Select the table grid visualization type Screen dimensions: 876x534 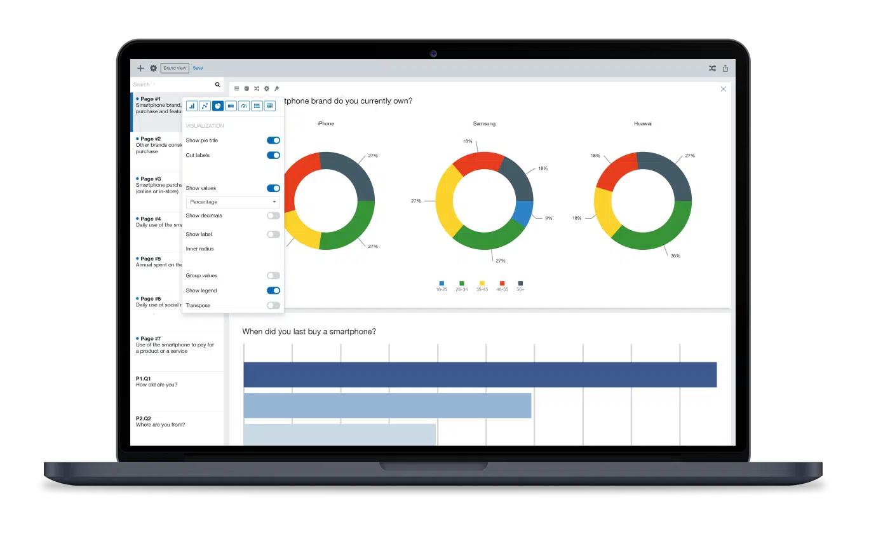click(270, 106)
